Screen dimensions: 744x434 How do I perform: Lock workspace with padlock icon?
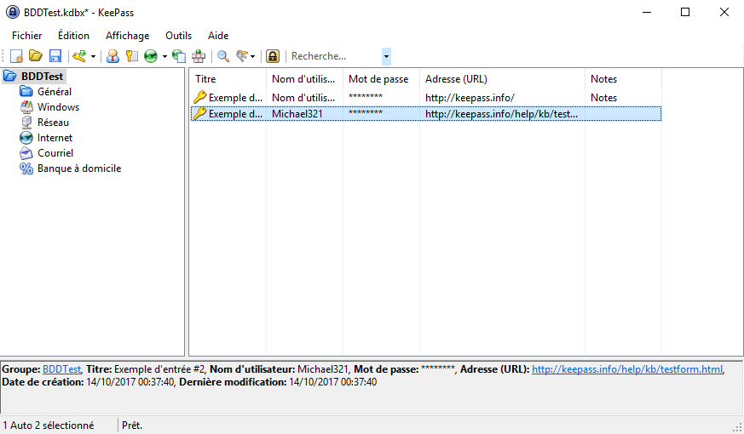click(x=273, y=56)
